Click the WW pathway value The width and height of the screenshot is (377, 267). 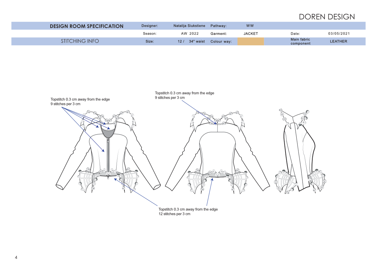click(250, 26)
